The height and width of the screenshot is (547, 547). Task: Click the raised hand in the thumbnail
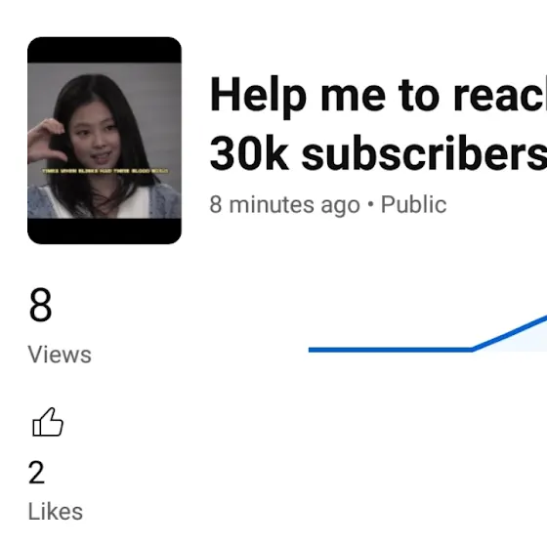tap(45, 140)
